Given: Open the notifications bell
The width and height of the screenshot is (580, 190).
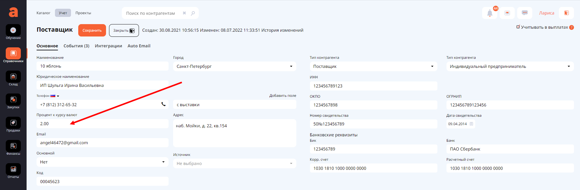Looking at the screenshot, I should point(490,13).
